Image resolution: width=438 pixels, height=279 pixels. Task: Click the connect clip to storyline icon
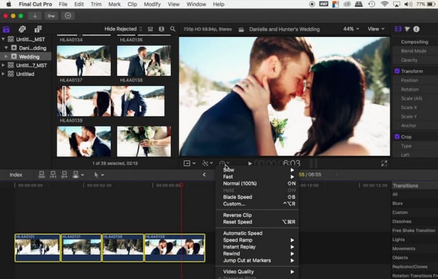coord(42,175)
